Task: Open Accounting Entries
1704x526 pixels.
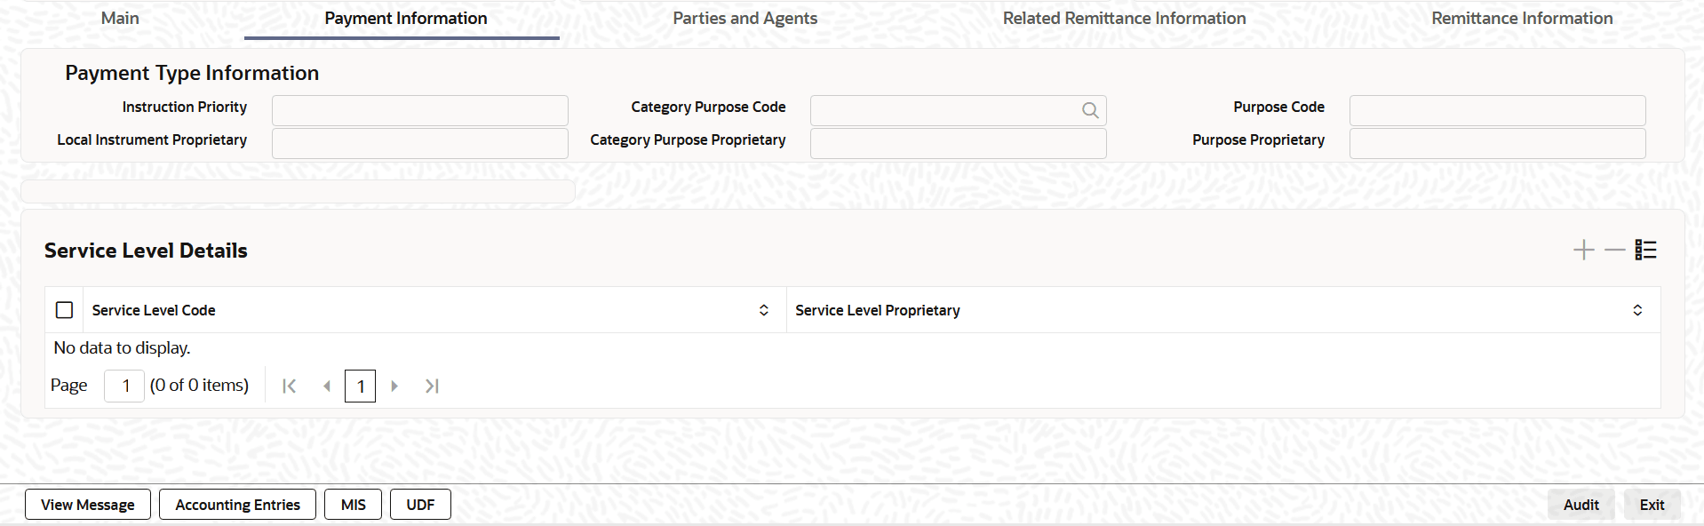Action: coord(237,505)
